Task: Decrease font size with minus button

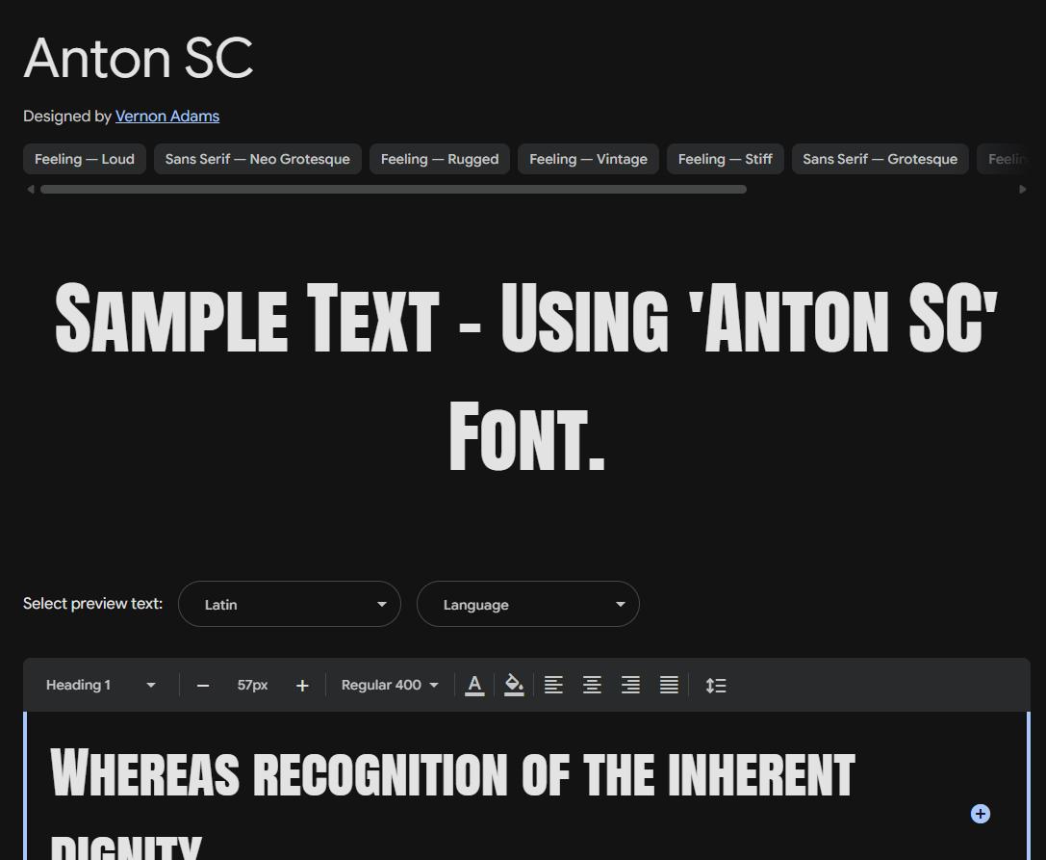Action: 203,686
